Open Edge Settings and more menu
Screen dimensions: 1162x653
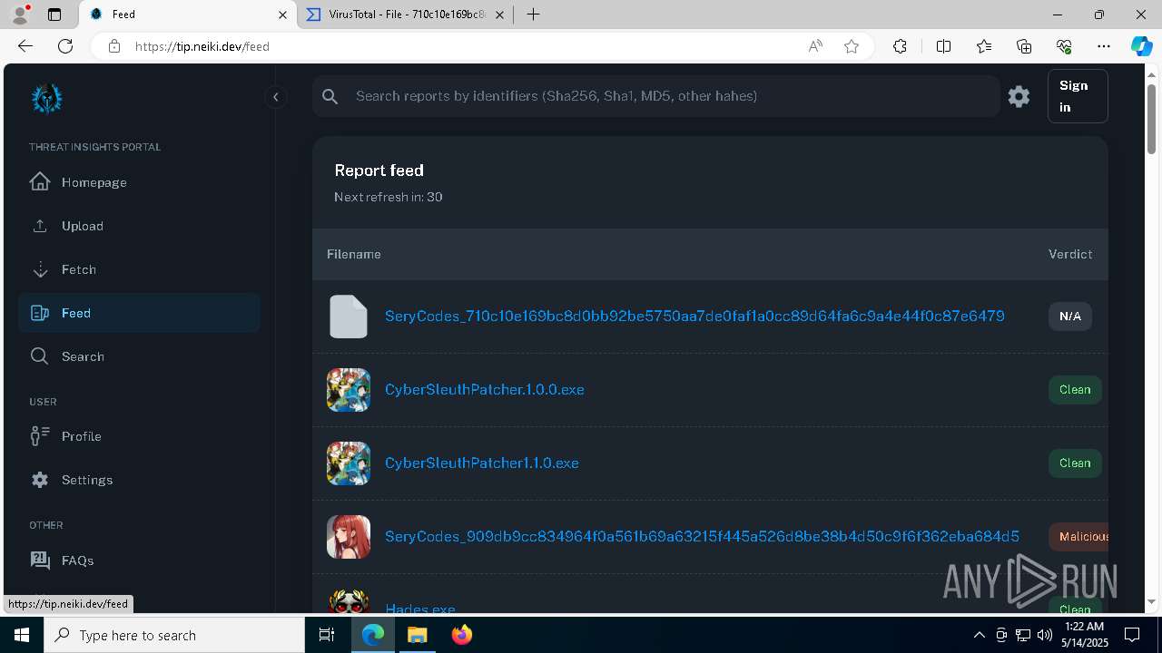1104,46
